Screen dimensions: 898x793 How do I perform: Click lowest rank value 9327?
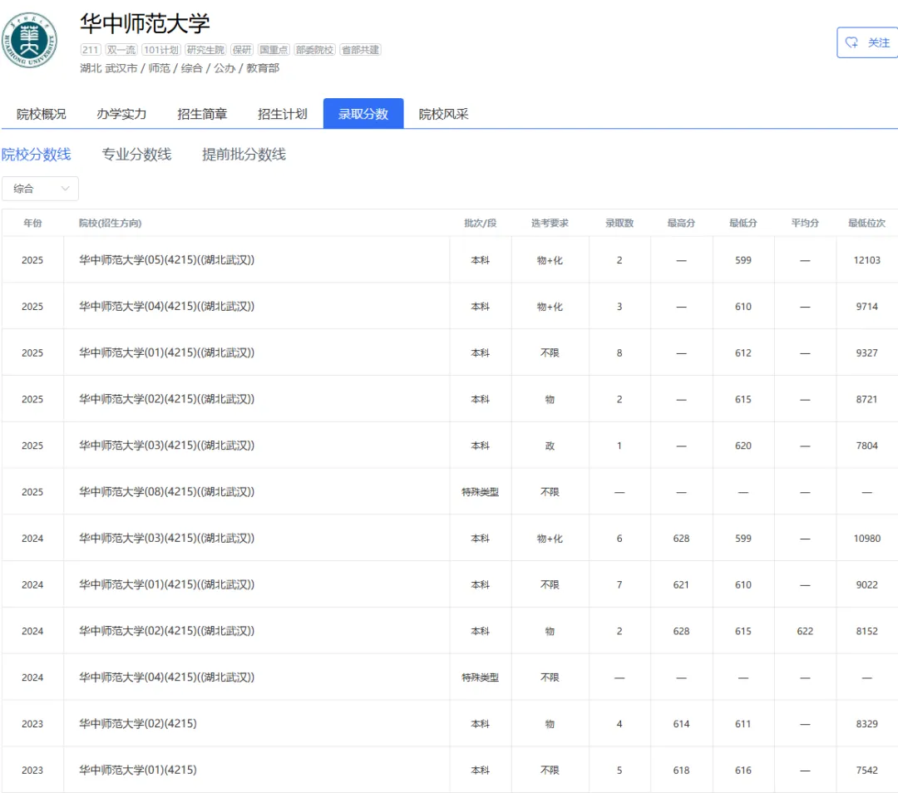(867, 352)
